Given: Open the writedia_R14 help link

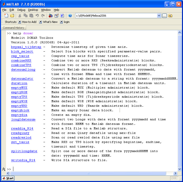Looking at the screenshot, I should [23, 160].
